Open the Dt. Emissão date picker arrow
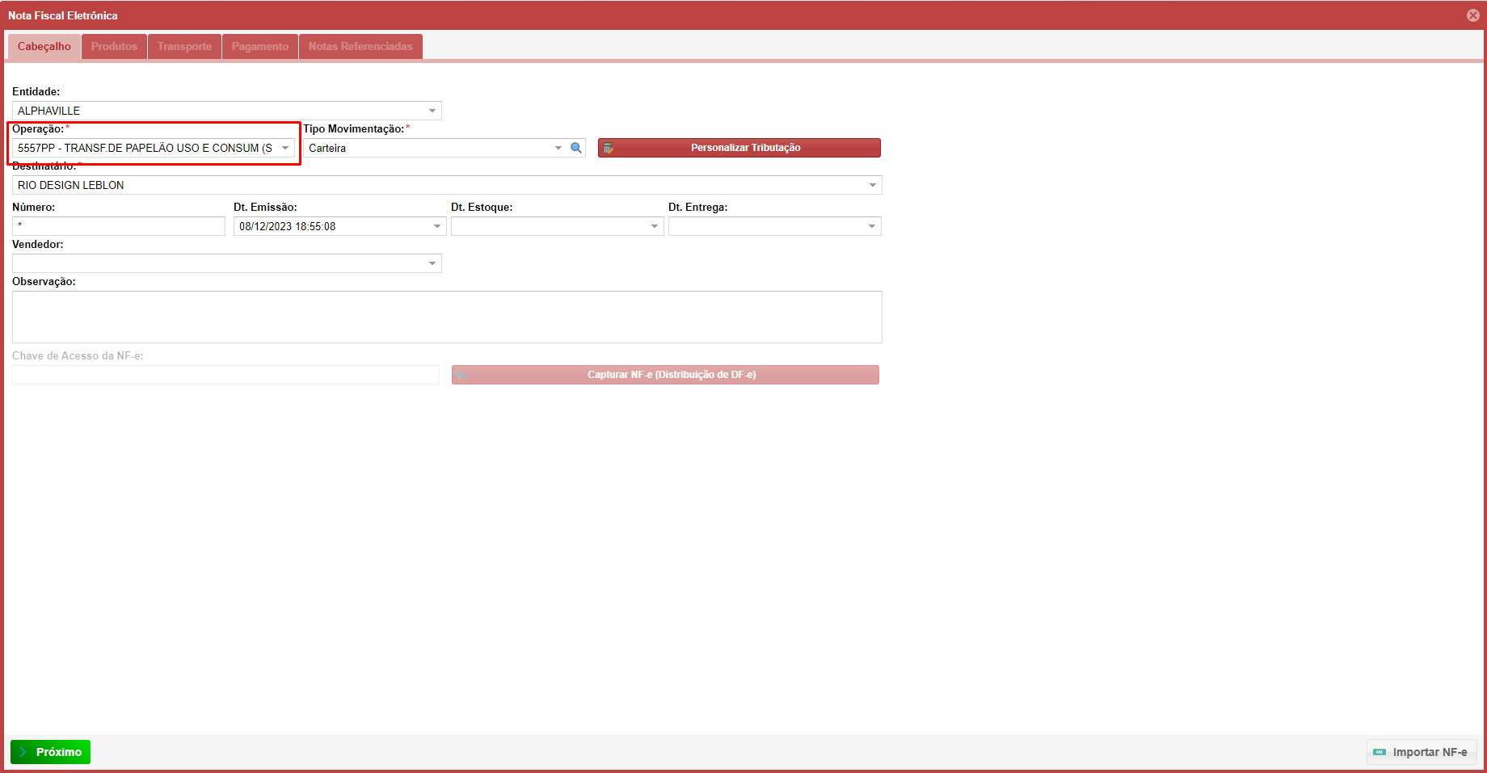The width and height of the screenshot is (1487, 773). (x=437, y=226)
